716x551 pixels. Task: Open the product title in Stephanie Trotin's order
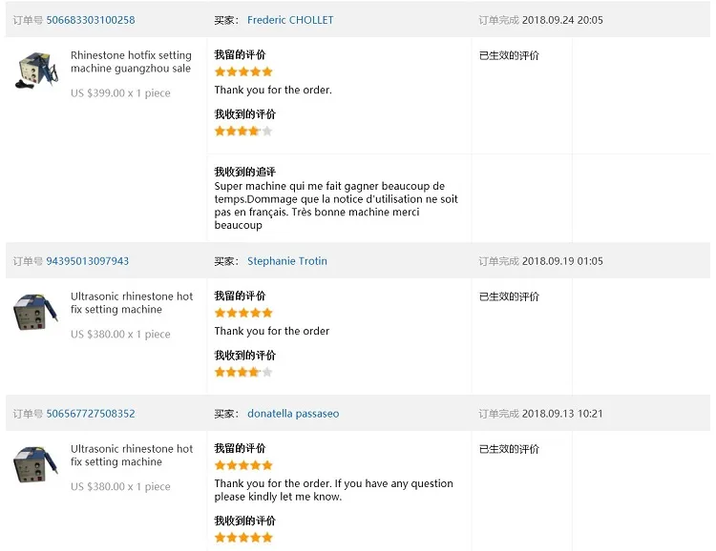(x=132, y=303)
